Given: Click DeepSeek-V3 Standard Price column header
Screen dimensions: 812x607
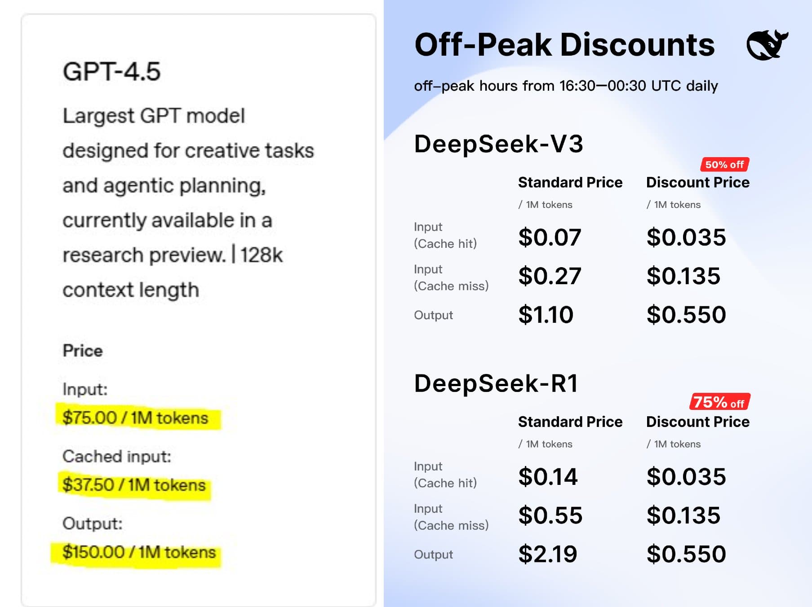Looking at the screenshot, I should pos(570,182).
